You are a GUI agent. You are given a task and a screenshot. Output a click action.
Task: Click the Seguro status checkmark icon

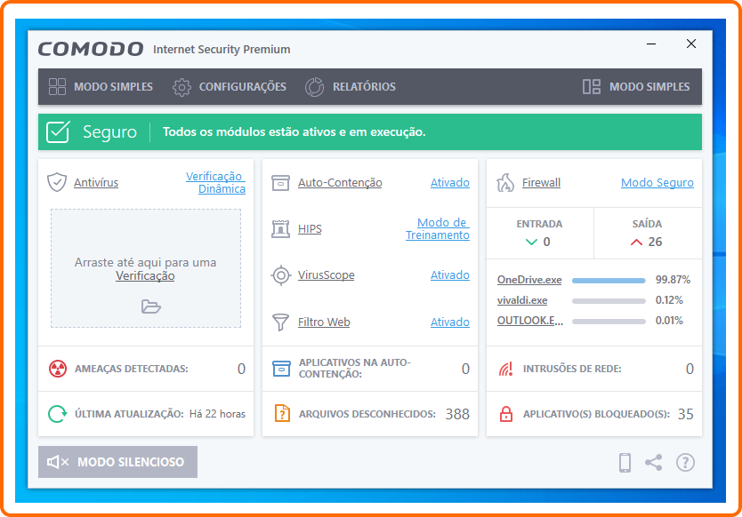(x=58, y=131)
